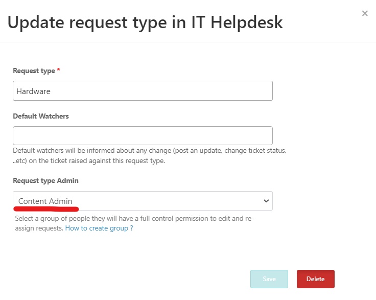Place cursor after Hardware text in field
The height and width of the screenshot is (300, 376).
[x=51, y=91]
